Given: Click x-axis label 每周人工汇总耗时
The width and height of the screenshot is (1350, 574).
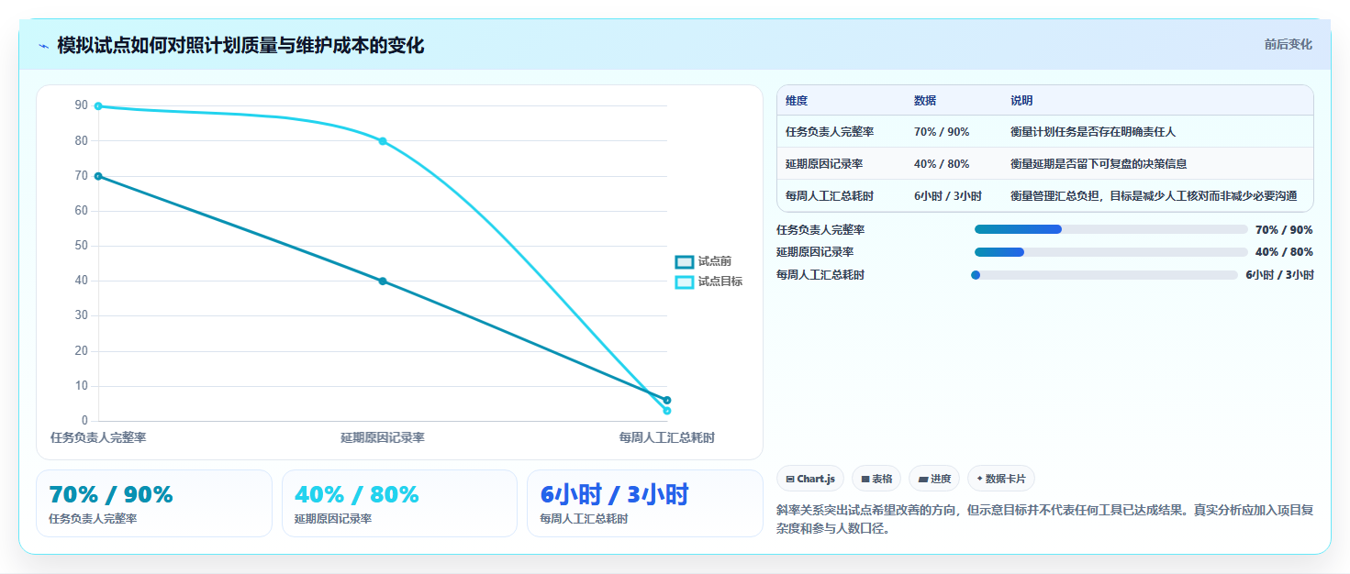Looking at the screenshot, I should 667,437.
